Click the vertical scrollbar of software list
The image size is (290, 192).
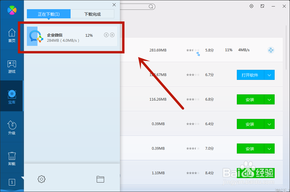tap(286, 47)
